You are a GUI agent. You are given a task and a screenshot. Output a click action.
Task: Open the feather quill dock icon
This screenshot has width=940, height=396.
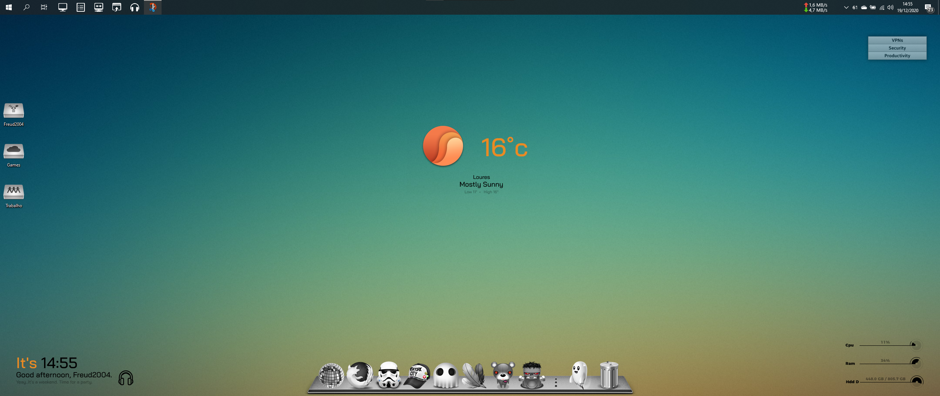pyautogui.click(x=474, y=375)
